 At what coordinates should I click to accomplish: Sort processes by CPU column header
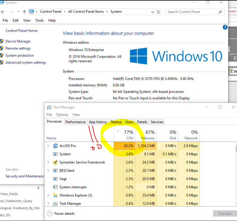[124, 135]
